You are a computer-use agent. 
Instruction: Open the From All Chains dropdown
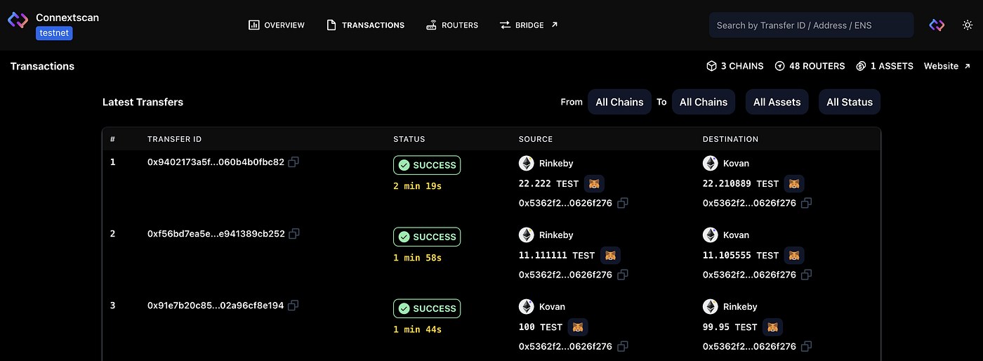tap(619, 102)
